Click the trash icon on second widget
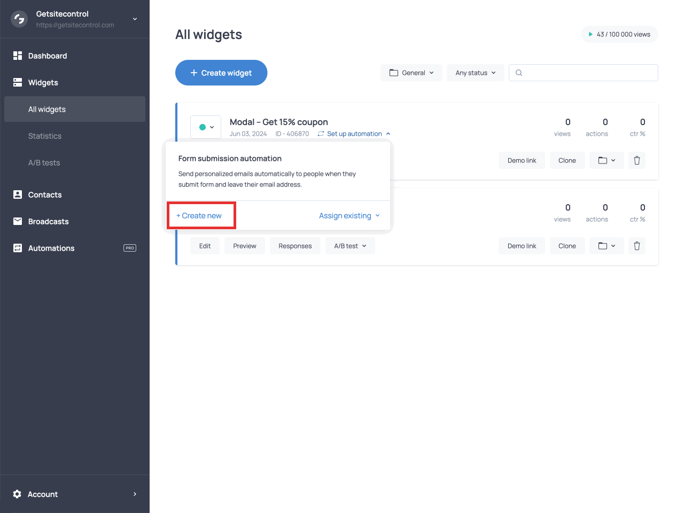The image size is (684, 513). click(x=636, y=246)
